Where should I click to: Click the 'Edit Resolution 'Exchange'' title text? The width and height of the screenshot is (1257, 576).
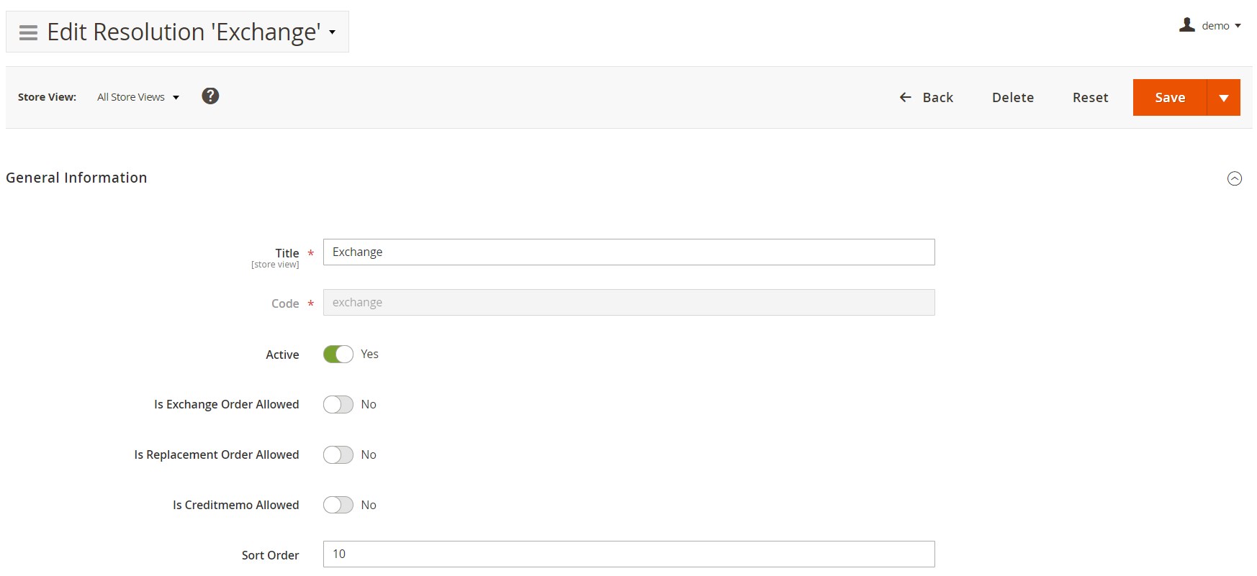pos(184,32)
